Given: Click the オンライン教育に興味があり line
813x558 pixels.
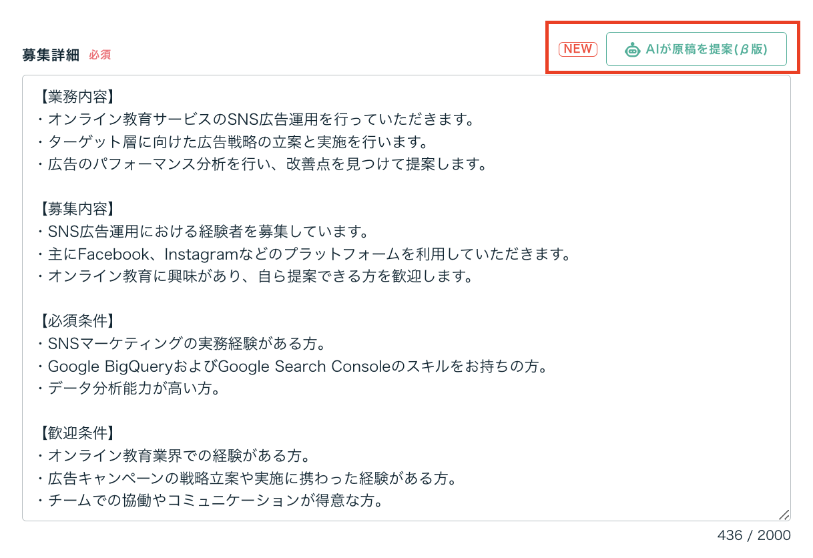Looking at the screenshot, I should click(260, 276).
